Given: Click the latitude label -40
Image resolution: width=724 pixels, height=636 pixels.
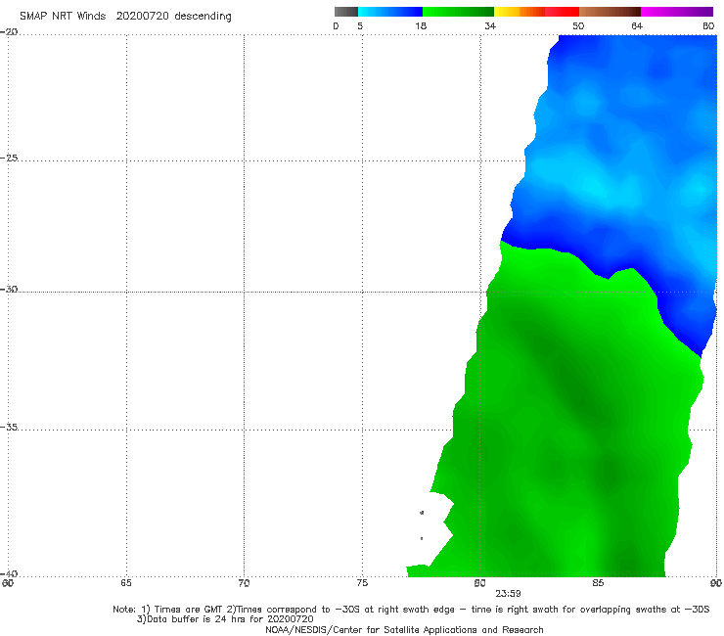Looking at the screenshot, I should pyautogui.click(x=9, y=573).
